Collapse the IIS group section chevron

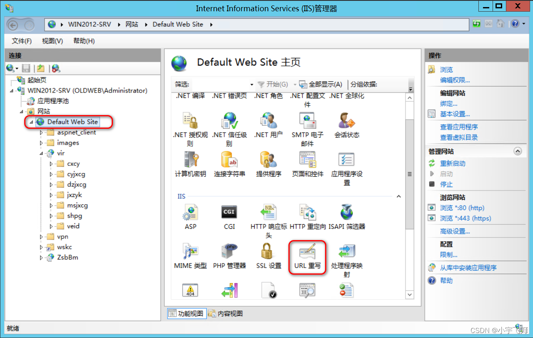pos(398,196)
